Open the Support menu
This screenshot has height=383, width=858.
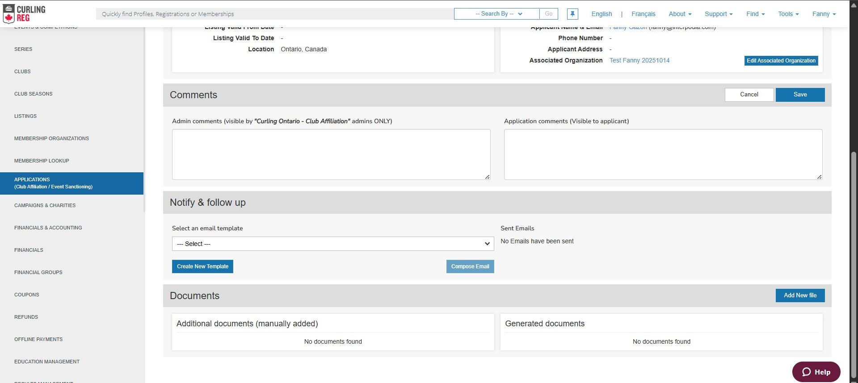tap(718, 14)
